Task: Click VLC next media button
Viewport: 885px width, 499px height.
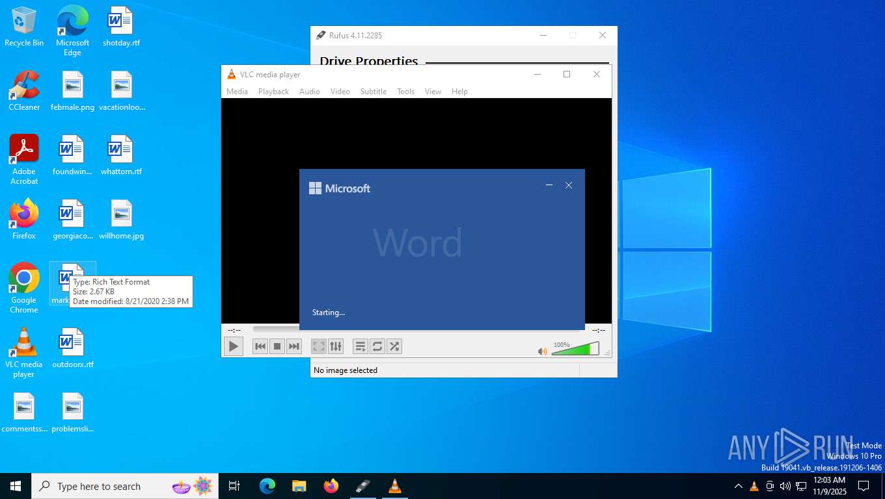Action: (x=294, y=346)
